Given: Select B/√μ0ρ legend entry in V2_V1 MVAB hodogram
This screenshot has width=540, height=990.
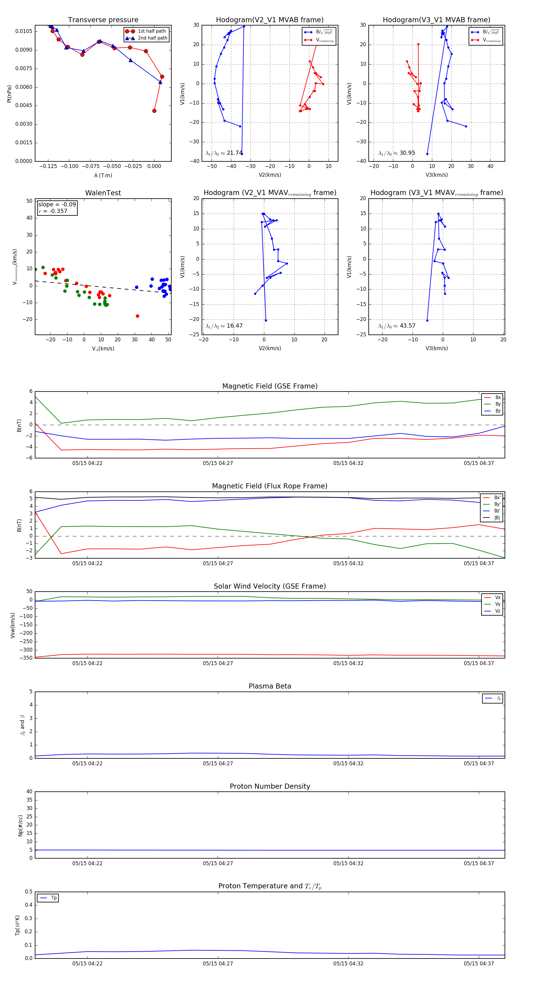Looking at the screenshot, I should click(319, 32).
